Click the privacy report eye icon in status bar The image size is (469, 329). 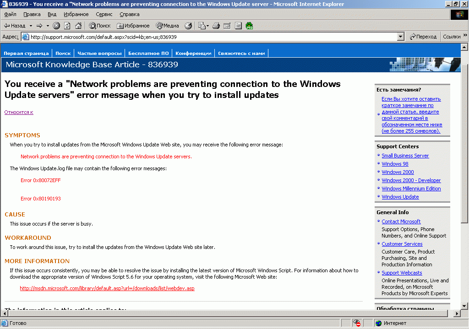tap(356, 323)
